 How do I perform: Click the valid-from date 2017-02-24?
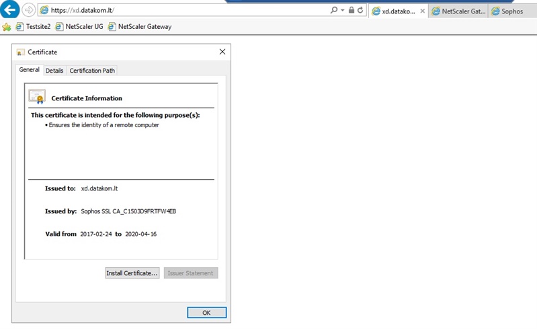(96, 234)
